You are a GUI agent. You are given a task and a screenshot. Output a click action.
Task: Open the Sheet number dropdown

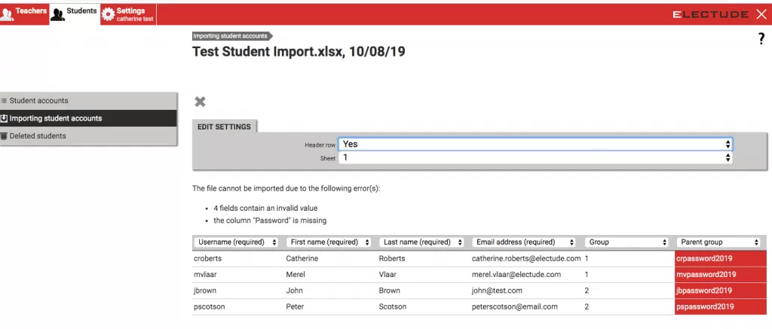click(x=535, y=158)
